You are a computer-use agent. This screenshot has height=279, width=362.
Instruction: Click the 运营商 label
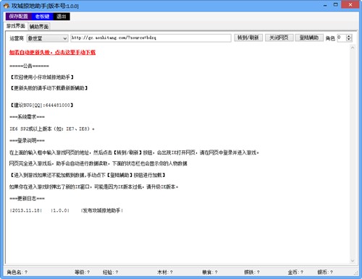(17, 38)
